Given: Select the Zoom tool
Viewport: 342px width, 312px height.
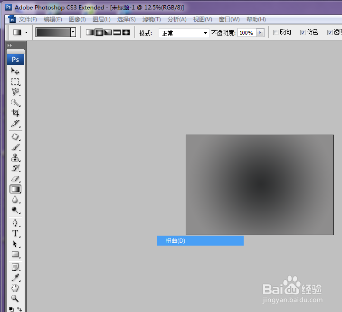Looking at the screenshot, I should tap(15, 298).
